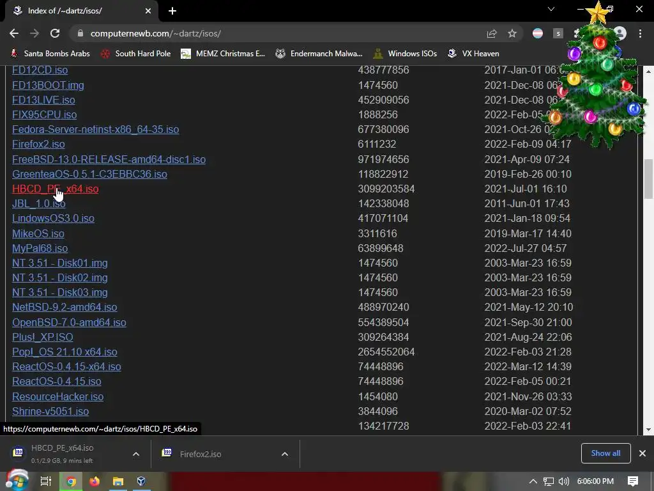The image size is (654, 491).
Task: Download LindowsOS3.0.iso link
Action: coord(54,219)
